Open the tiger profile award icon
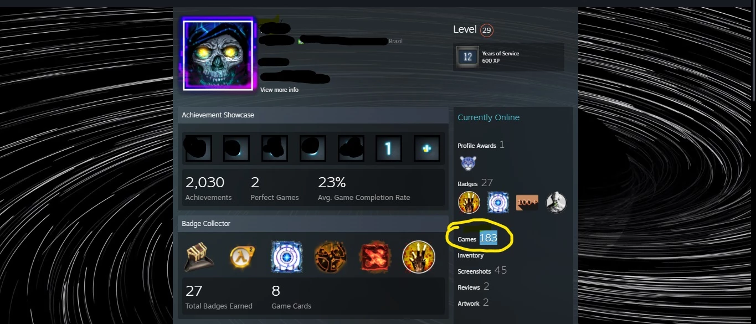Image resolution: width=756 pixels, height=324 pixels. 468,163
